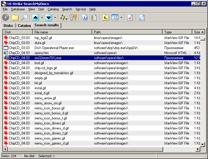
Task: Click the red GIF icon beside zluta.gif
Action: [x=6, y=43]
